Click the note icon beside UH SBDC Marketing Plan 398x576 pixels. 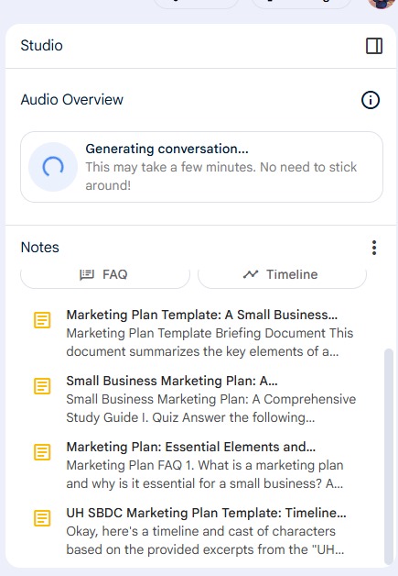coord(42,518)
